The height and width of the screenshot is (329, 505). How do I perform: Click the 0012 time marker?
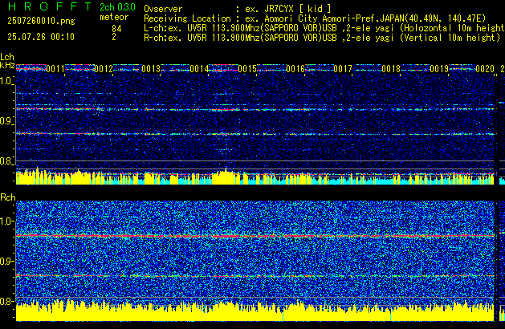click(104, 69)
